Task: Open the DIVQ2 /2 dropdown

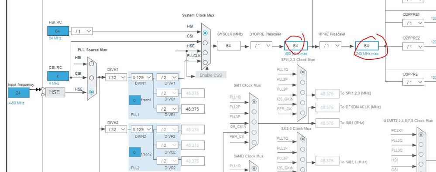Action: point(168,145)
